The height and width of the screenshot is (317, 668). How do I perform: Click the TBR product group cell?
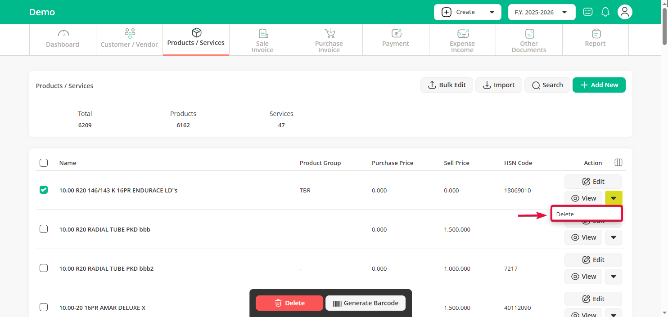305,190
